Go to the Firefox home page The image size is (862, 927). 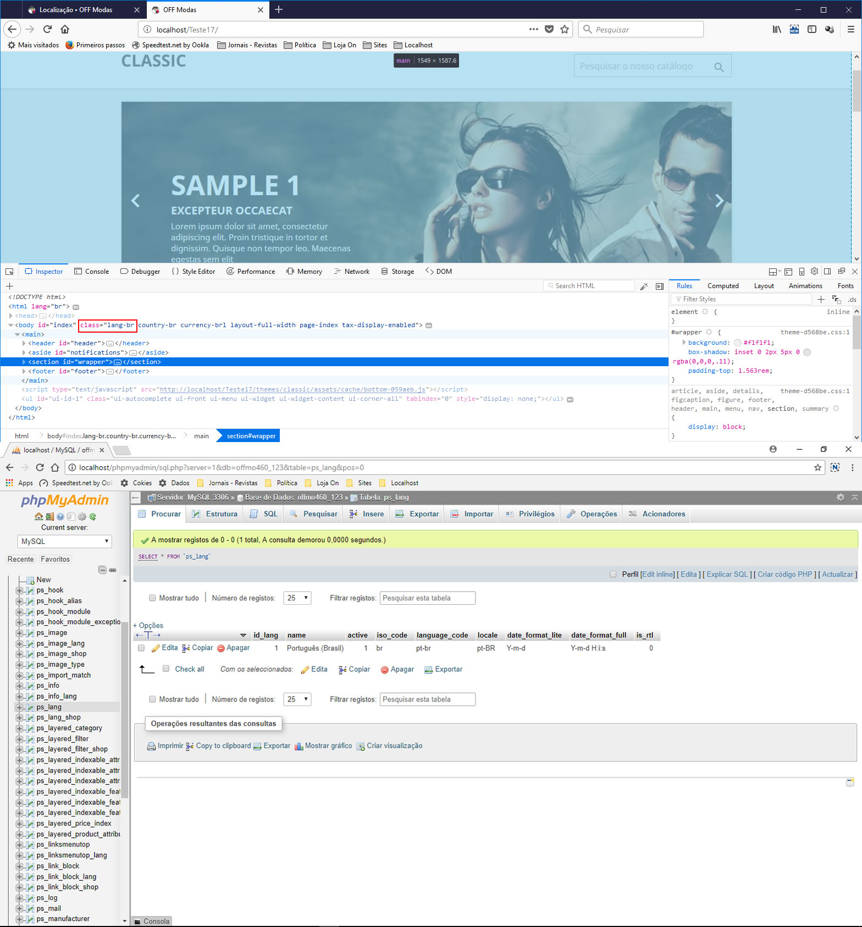[x=65, y=29]
